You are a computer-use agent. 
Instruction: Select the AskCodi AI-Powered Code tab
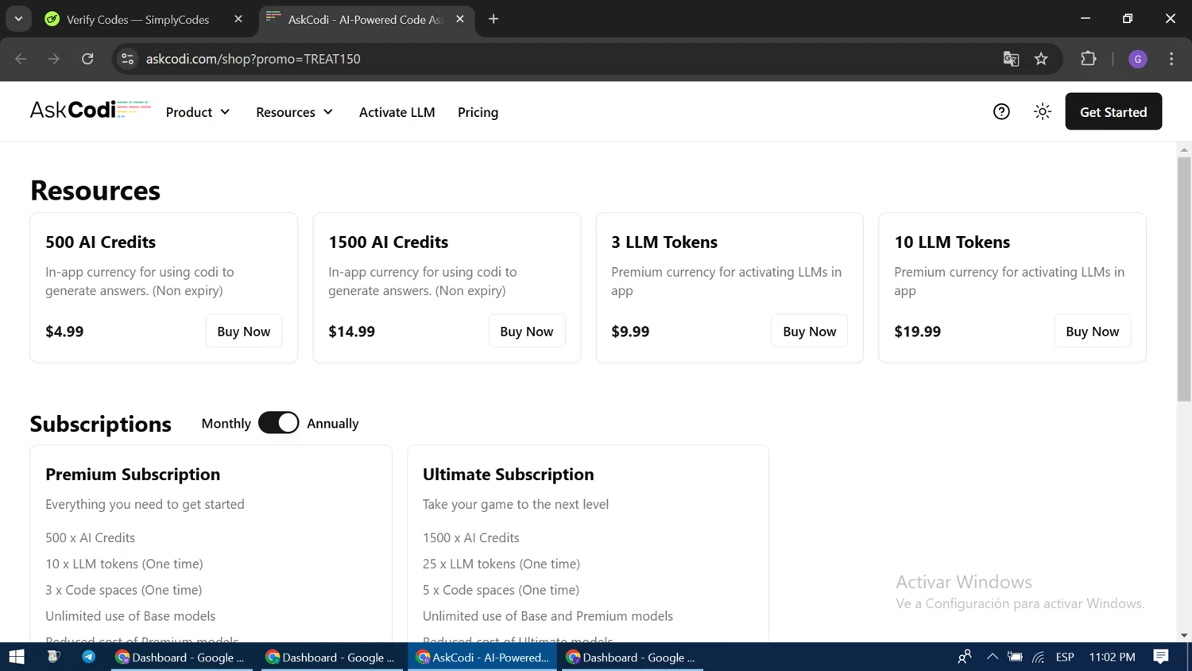point(365,19)
